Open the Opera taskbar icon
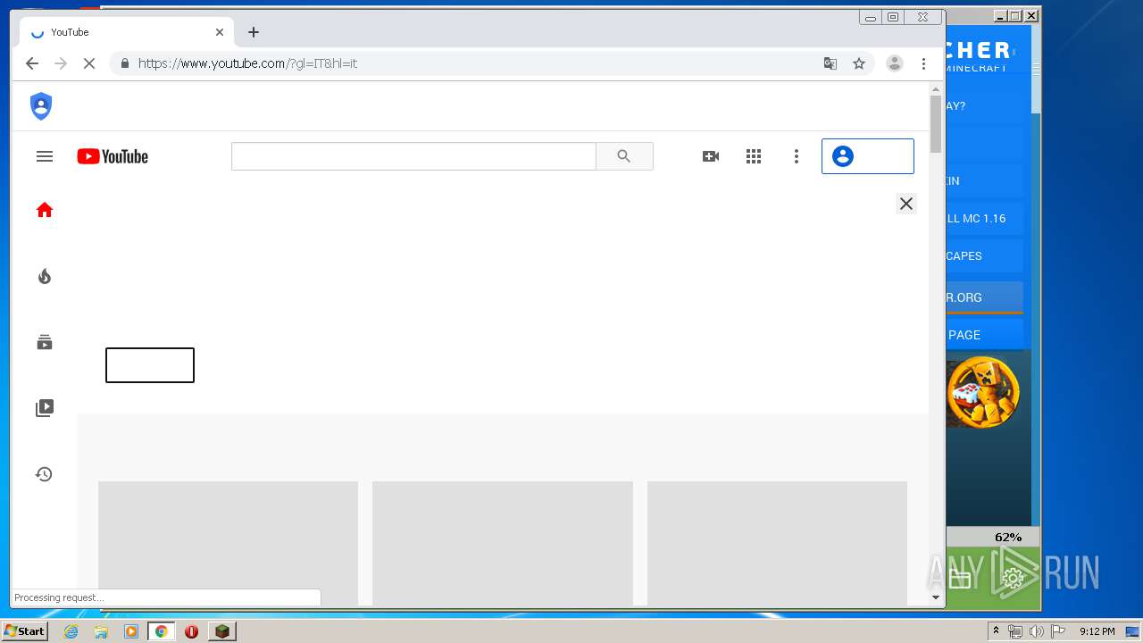1143x643 pixels. coord(191,631)
